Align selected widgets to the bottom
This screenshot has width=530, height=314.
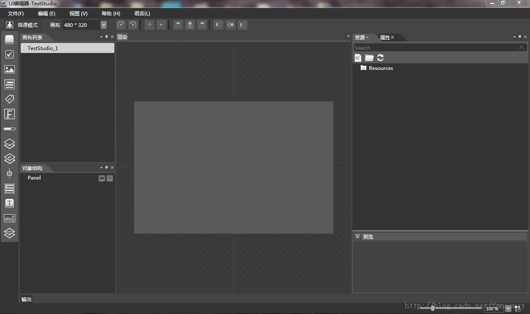click(243, 25)
